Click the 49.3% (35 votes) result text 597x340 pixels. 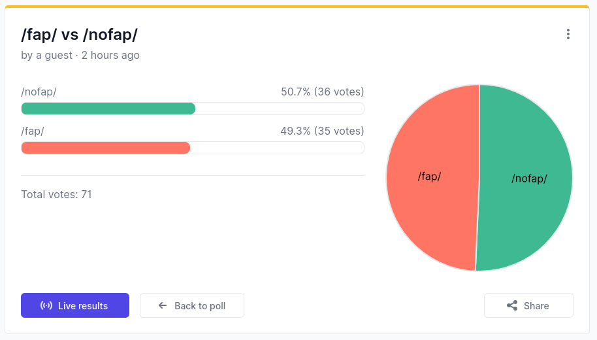[x=322, y=131]
